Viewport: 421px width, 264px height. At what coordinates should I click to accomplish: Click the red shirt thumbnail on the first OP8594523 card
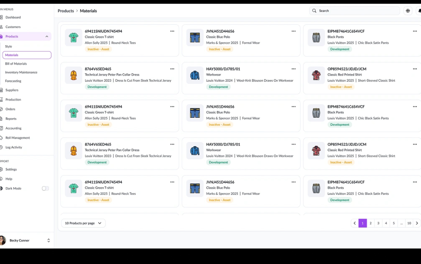click(x=316, y=75)
